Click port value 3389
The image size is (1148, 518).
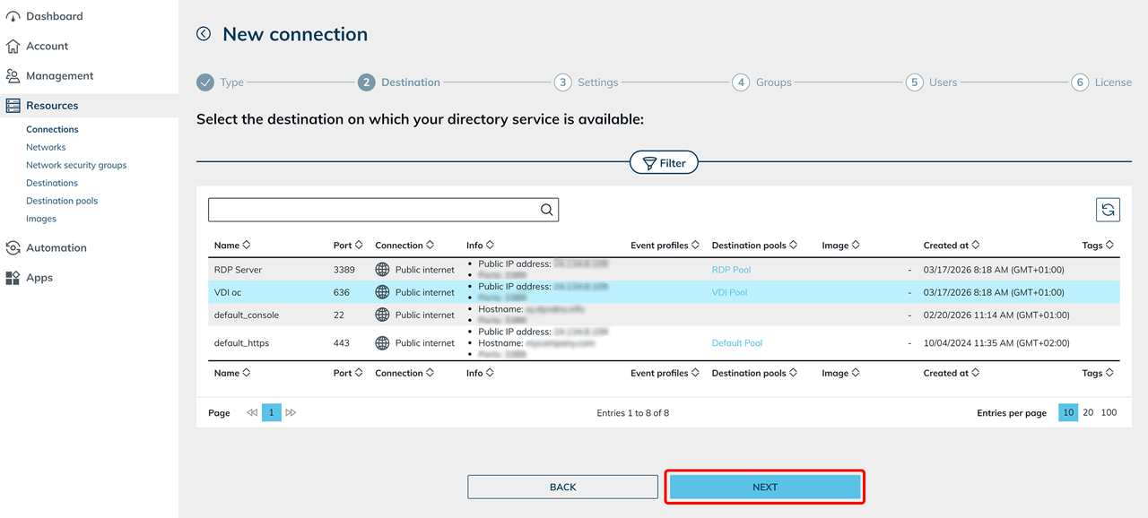pos(344,270)
